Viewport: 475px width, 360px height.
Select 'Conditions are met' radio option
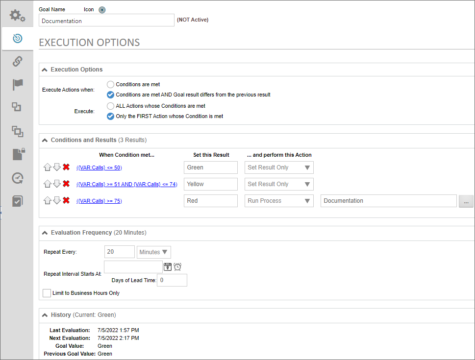(x=111, y=84)
